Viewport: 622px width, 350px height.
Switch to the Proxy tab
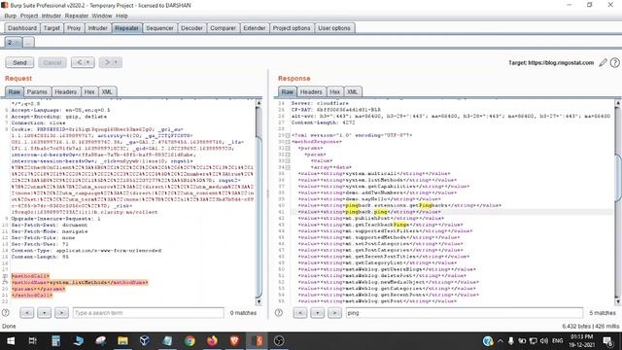74,28
